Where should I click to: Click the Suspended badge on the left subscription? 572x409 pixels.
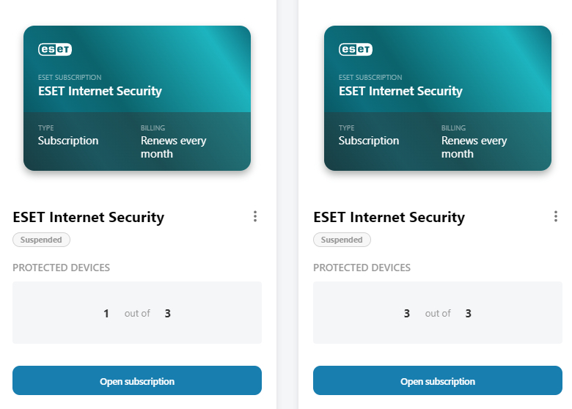pyautogui.click(x=41, y=240)
